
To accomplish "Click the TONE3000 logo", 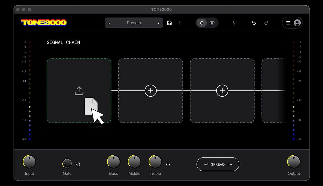I will coord(44,23).
